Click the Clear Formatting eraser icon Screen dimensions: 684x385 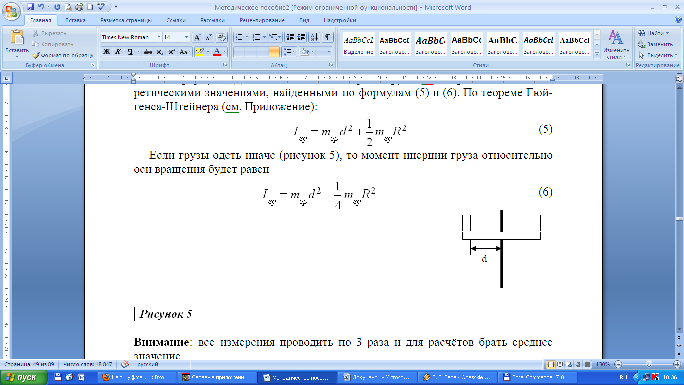tap(222, 37)
